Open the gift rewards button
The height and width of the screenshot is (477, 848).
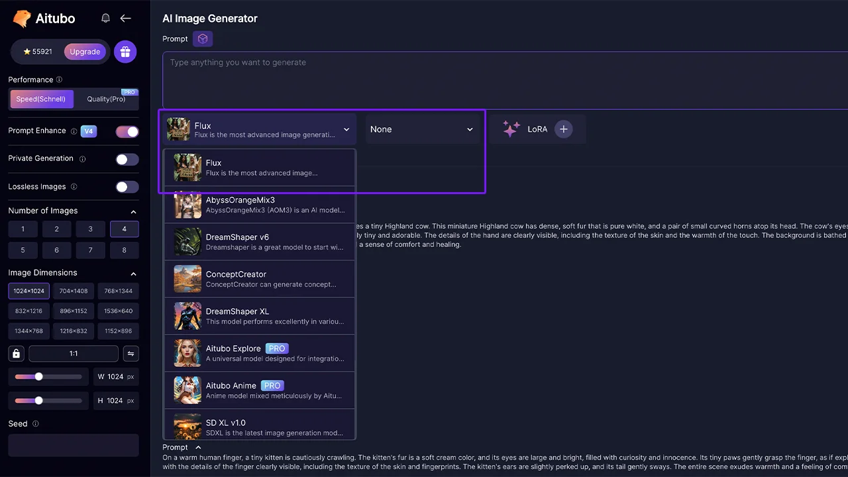[125, 52]
